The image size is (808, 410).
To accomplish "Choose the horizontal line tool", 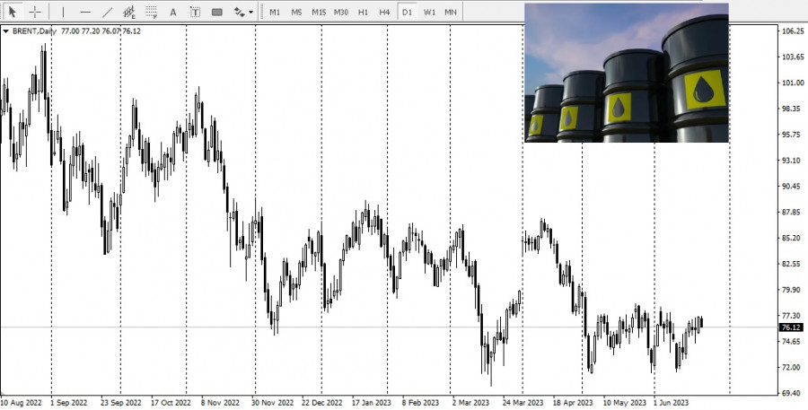I will 85,12.
